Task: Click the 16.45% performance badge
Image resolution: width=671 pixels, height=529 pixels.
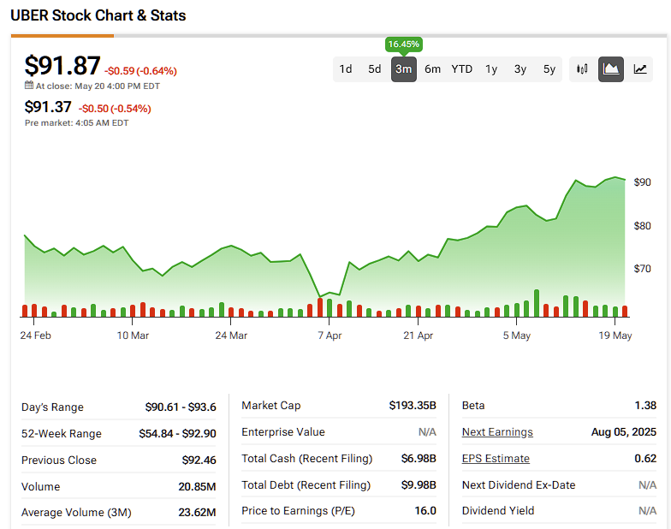Action: pyautogui.click(x=404, y=45)
